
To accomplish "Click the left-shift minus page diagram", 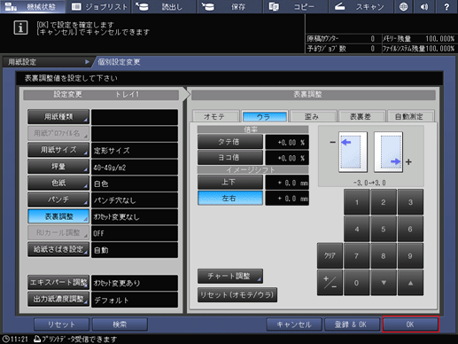I will pos(353,152).
